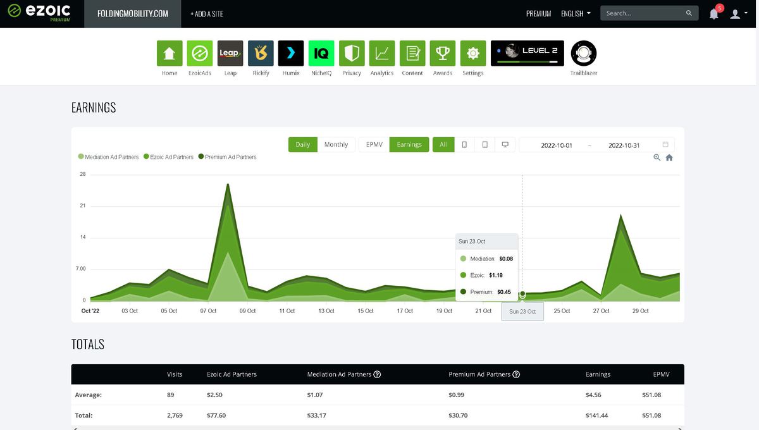Image resolution: width=759 pixels, height=430 pixels.
Task: Open the Content icon
Action: tap(412, 53)
